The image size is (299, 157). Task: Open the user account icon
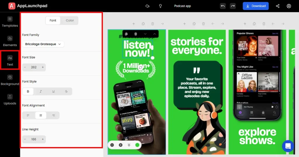click(289, 6)
